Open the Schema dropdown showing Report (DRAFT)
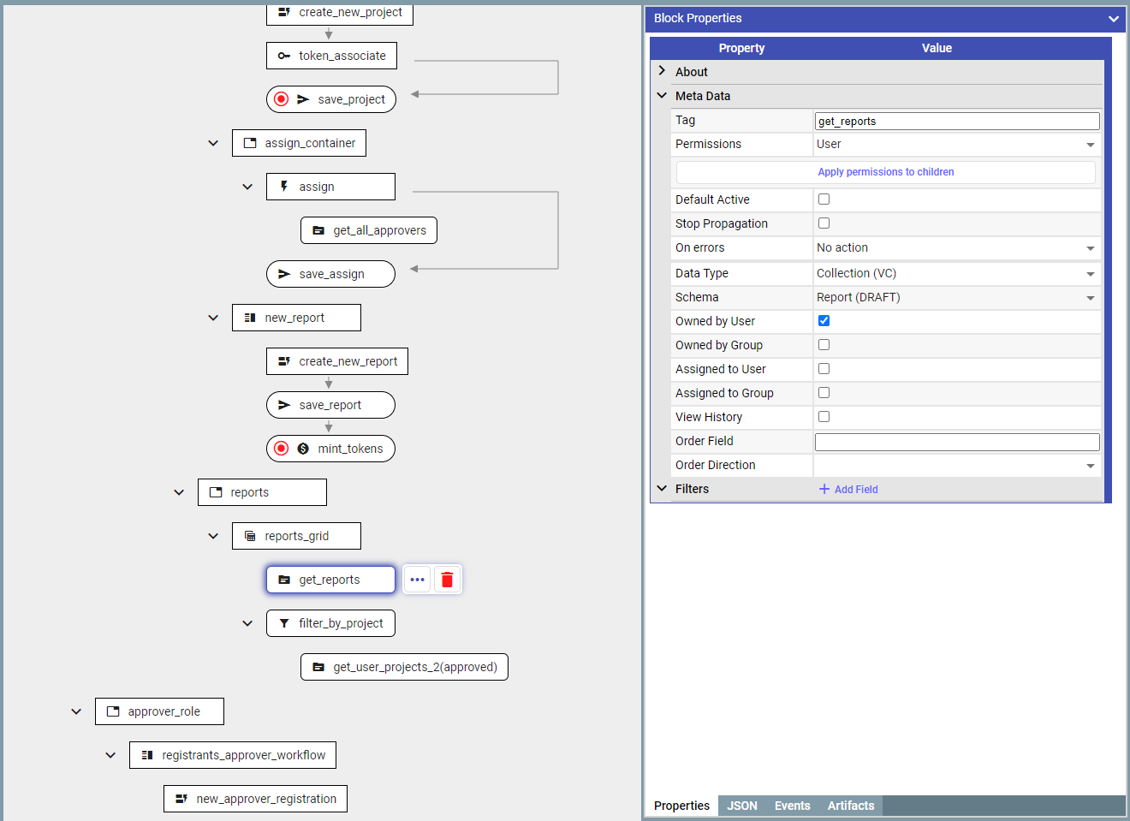The image size is (1130, 821). 955,298
